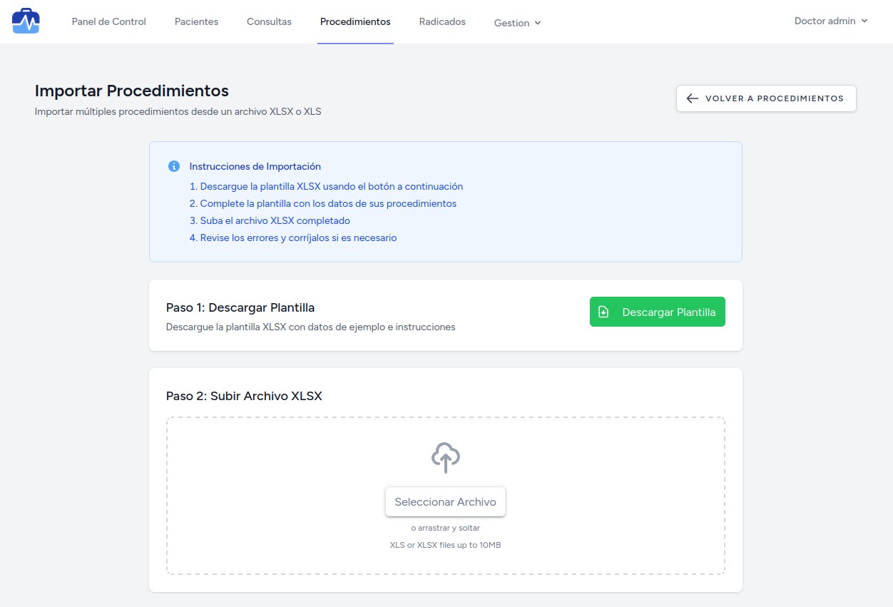The image size is (893, 607).
Task: Click instruction step 1 about downloading template
Action: [x=326, y=187]
